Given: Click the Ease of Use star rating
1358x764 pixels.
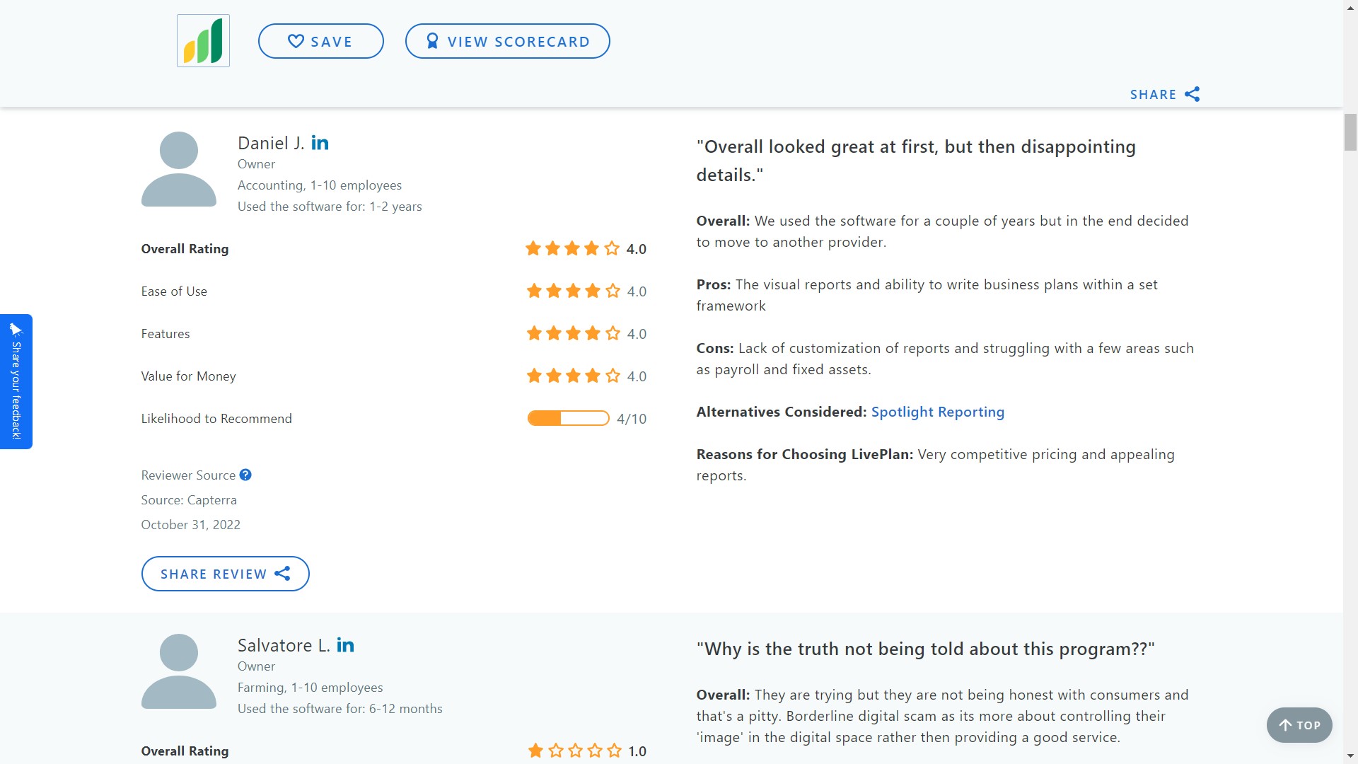Looking at the screenshot, I should click(573, 291).
